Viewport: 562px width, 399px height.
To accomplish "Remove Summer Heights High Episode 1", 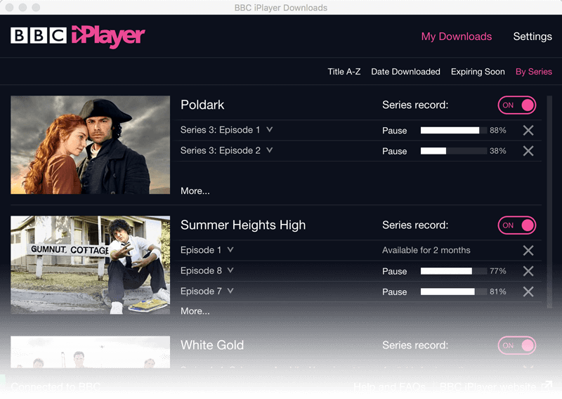I will (528, 251).
